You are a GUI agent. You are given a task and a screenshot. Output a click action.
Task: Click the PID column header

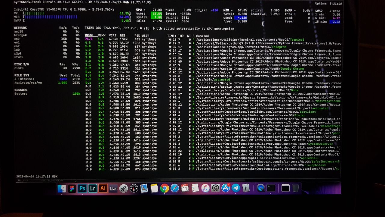point(137,36)
